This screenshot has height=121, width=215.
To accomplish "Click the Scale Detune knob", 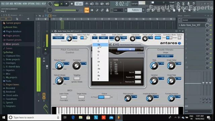I will pyautogui.click(x=117, y=39).
